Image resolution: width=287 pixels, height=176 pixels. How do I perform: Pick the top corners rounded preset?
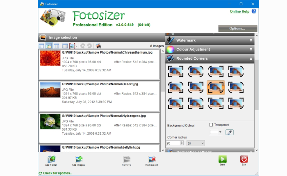pos(175,87)
